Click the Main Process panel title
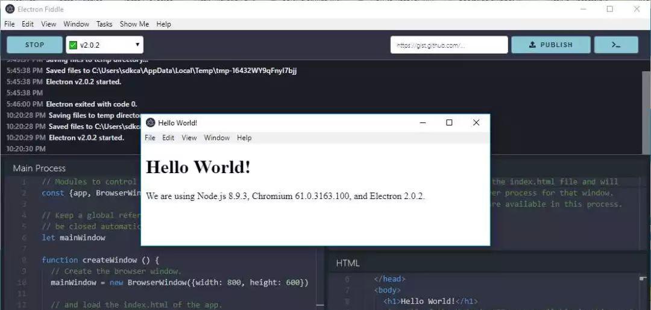The height and width of the screenshot is (310, 651). point(39,168)
